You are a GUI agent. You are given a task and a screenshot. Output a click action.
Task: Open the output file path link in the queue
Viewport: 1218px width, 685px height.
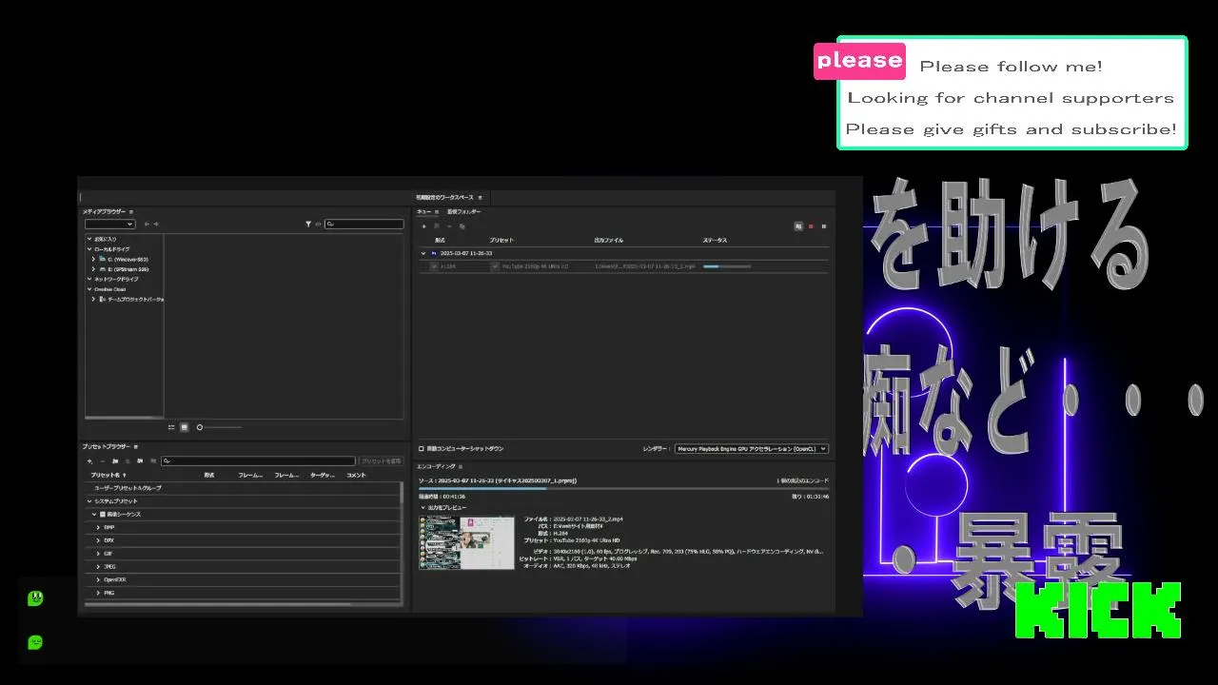(645, 267)
